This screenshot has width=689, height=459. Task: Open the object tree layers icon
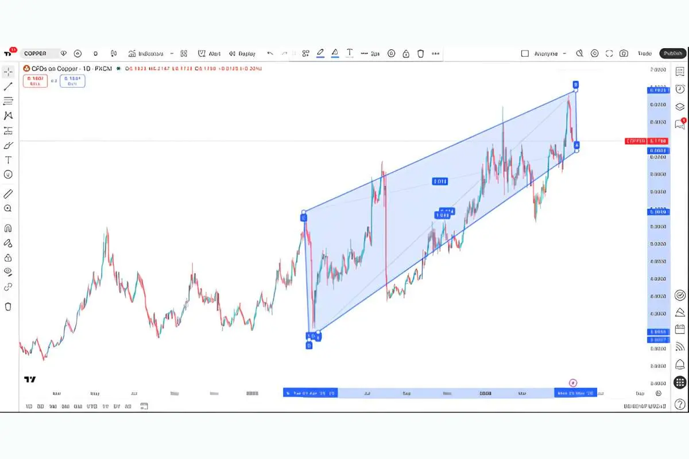680,106
